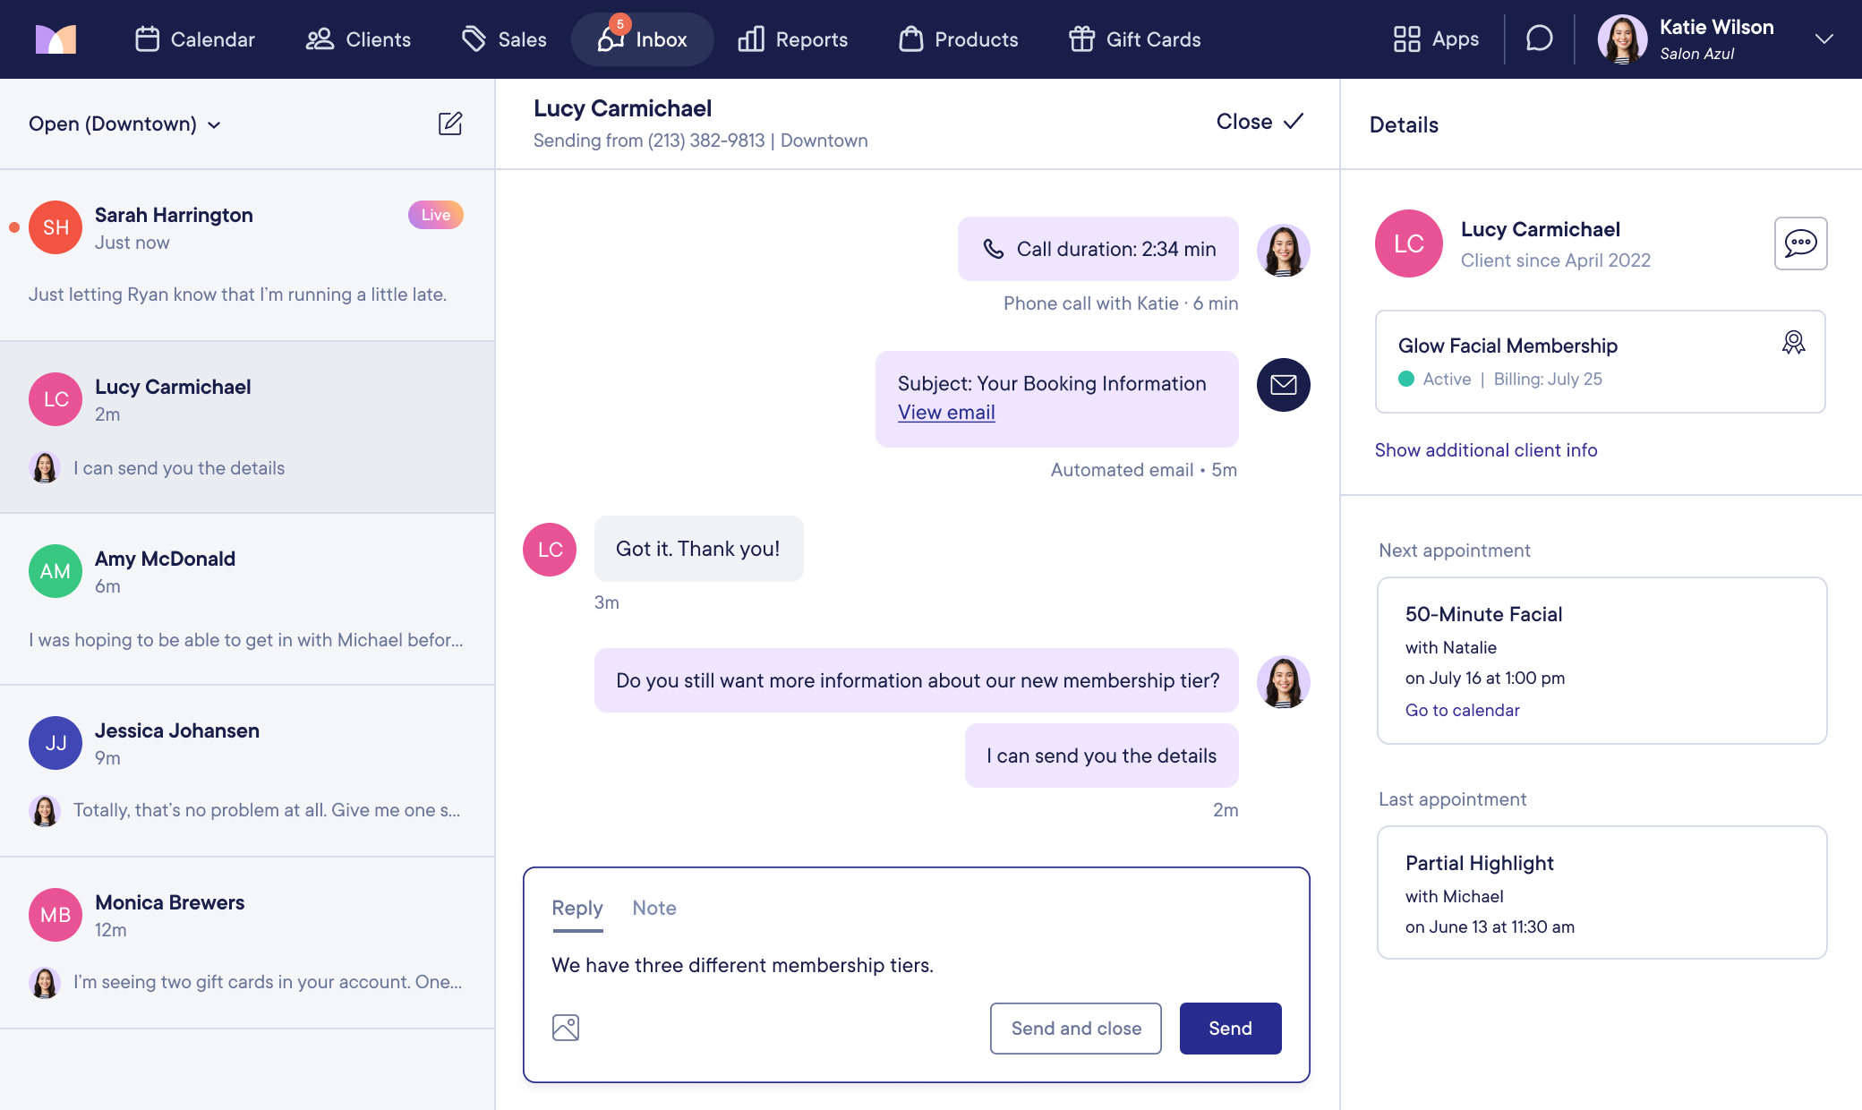Click the message icon beside Lucy Carmichael details
Screen dimensions: 1862x1110
click(1800, 243)
